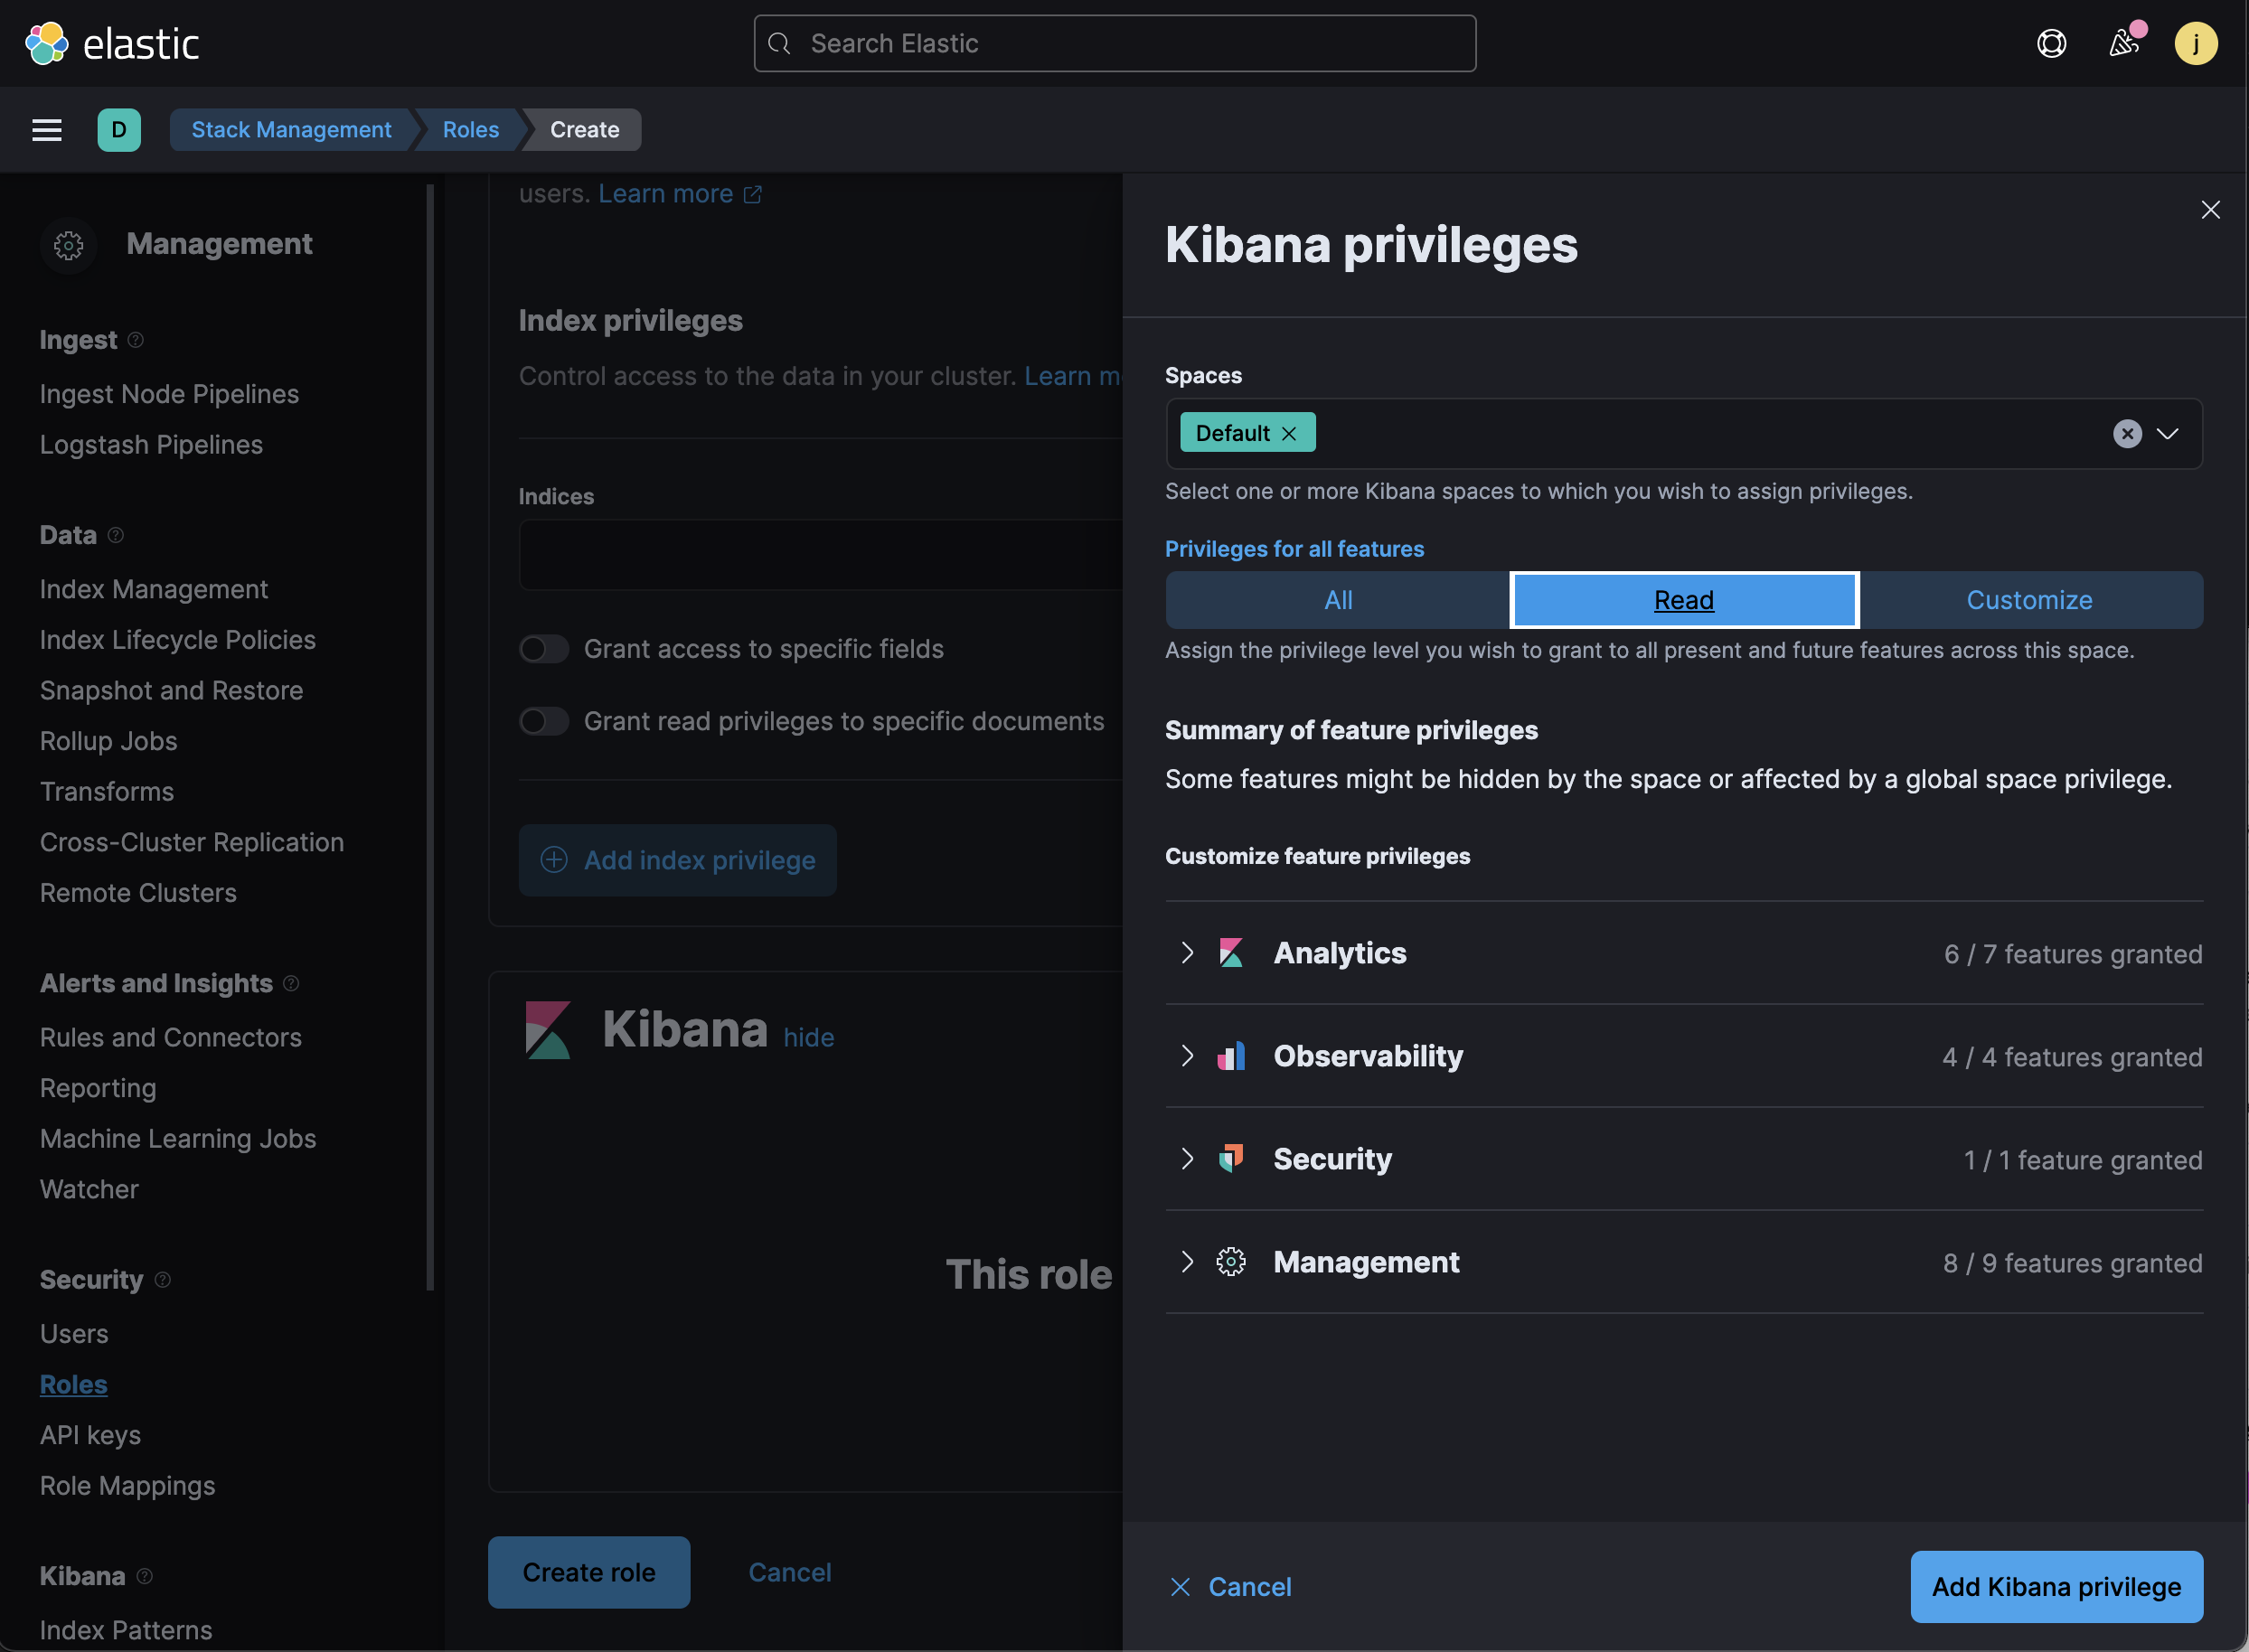The image size is (2249, 1652).
Task: Go to Stack Management breadcrumb
Action: [x=291, y=130]
